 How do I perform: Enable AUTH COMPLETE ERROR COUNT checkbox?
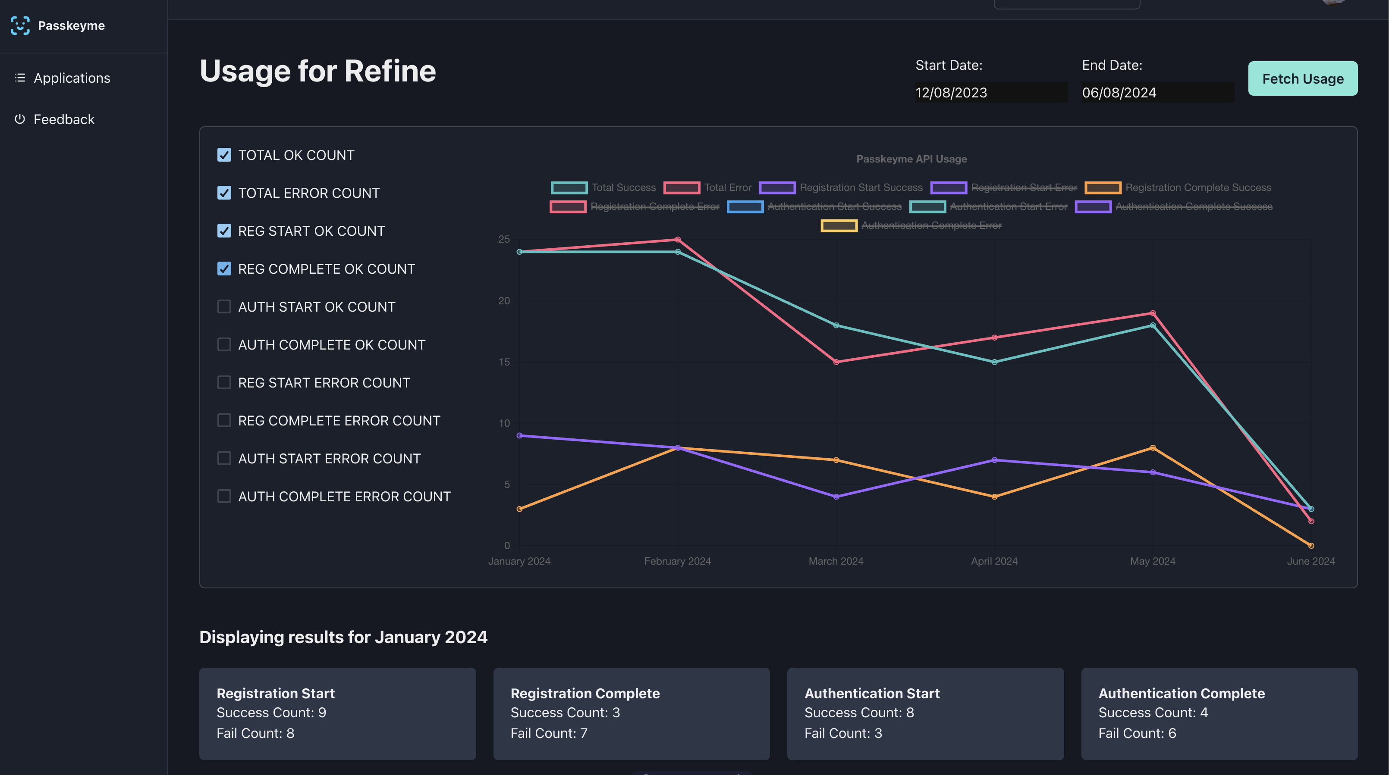click(224, 496)
